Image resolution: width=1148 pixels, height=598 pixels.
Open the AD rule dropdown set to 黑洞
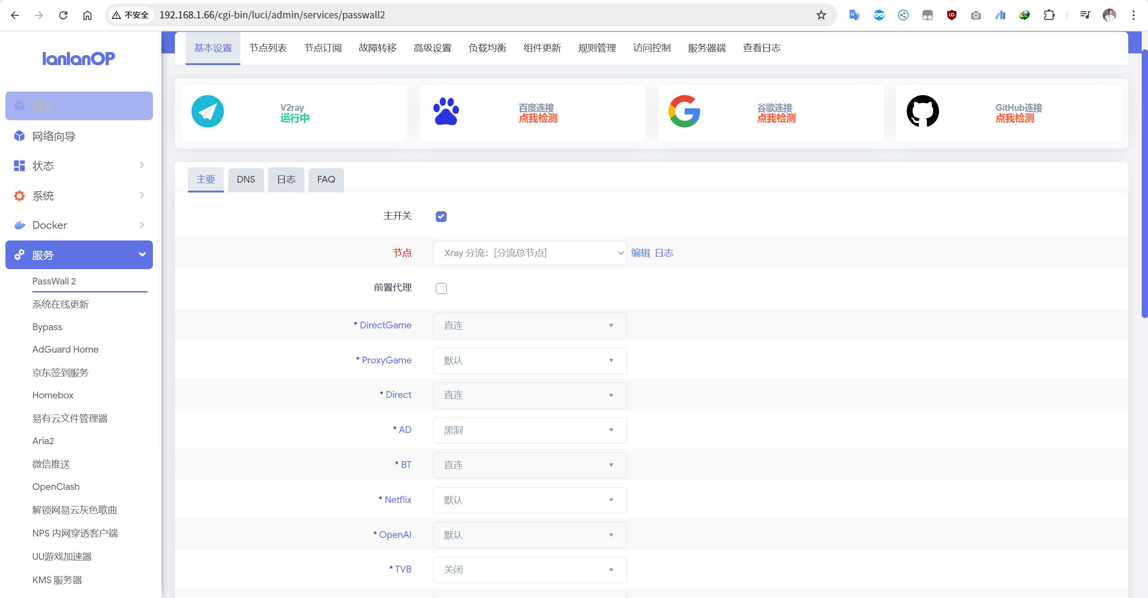click(x=529, y=430)
